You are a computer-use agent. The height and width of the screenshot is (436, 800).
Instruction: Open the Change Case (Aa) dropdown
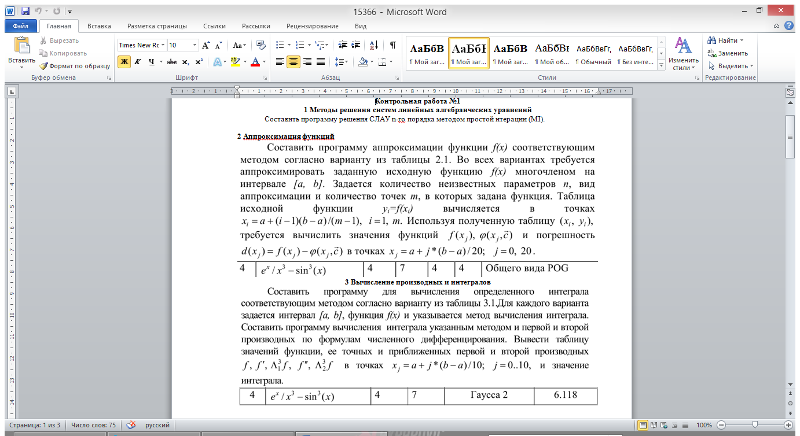click(239, 45)
